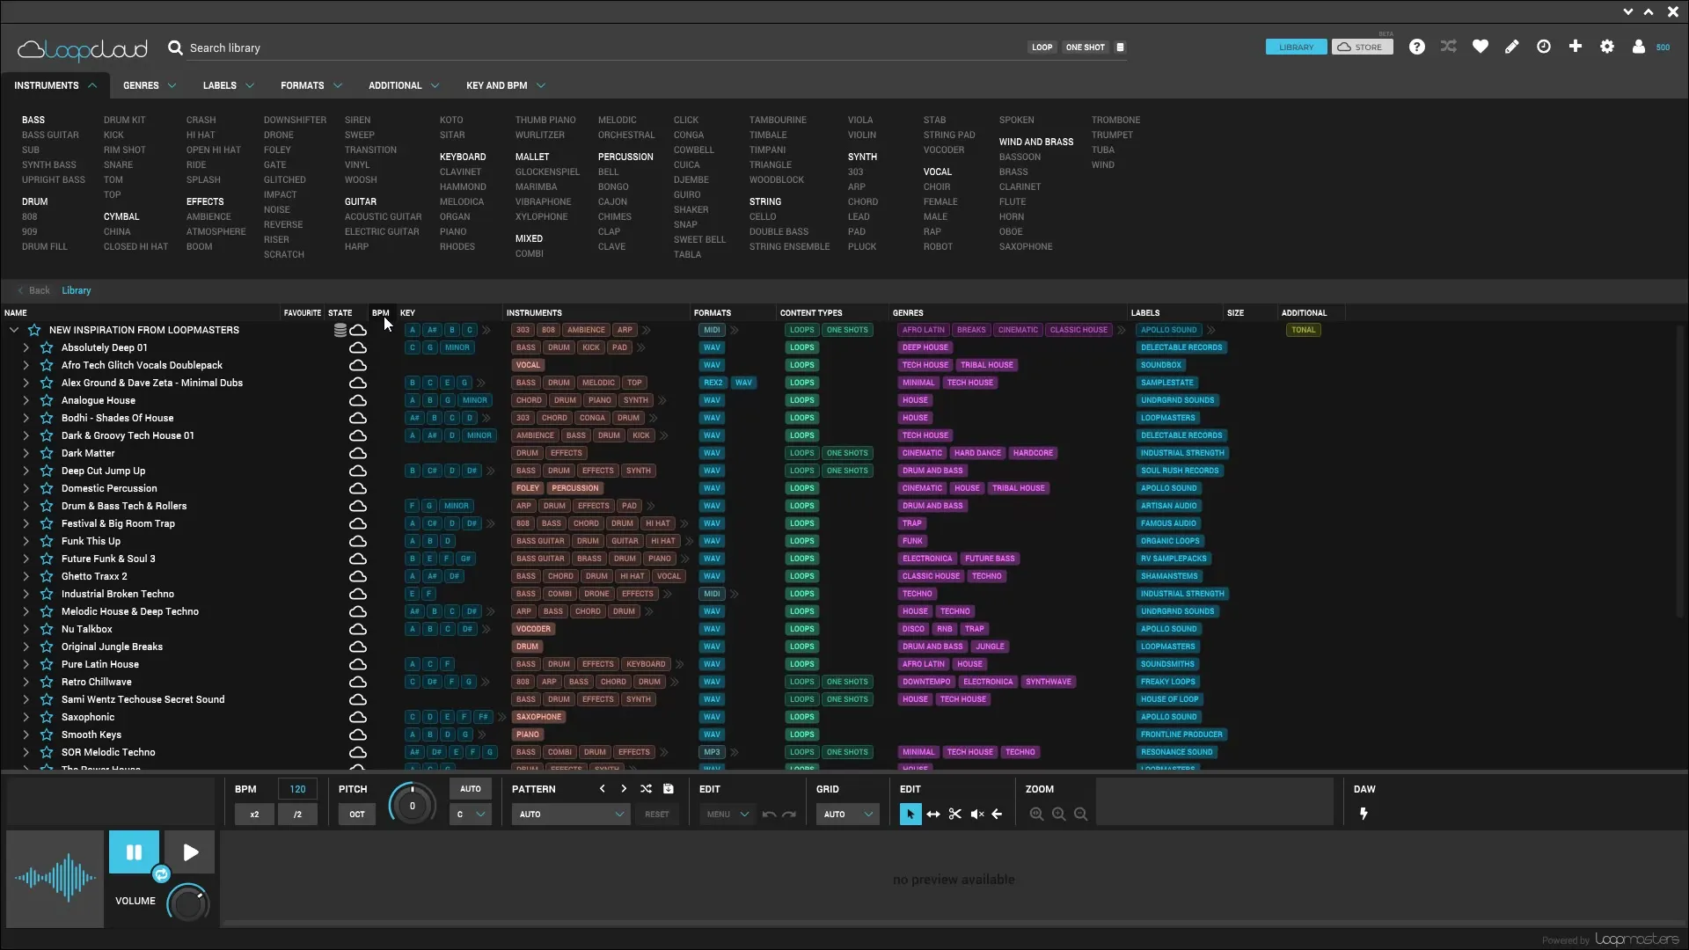Click the database icon in NEW INSPIRATION row
Image resolution: width=1689 pixels, height=950 pixels.
click(340, 330)
